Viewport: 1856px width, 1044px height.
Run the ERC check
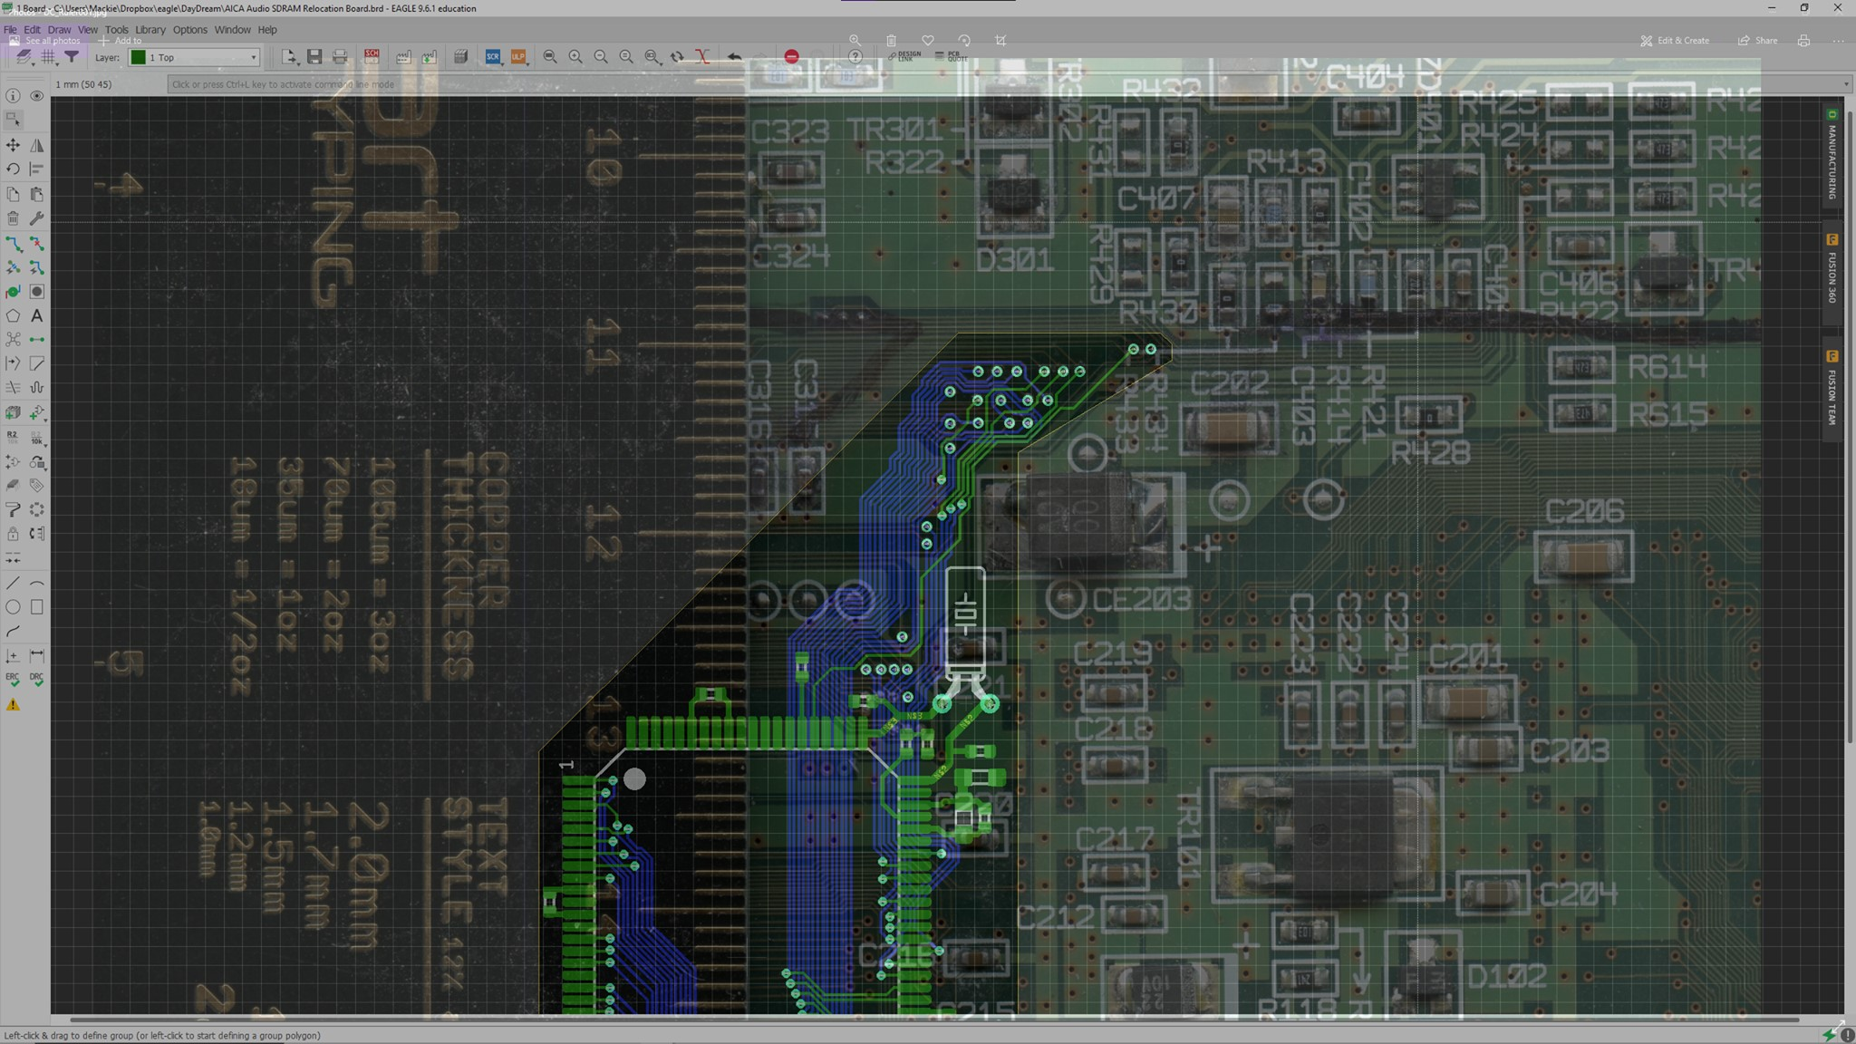coord(13,679)
